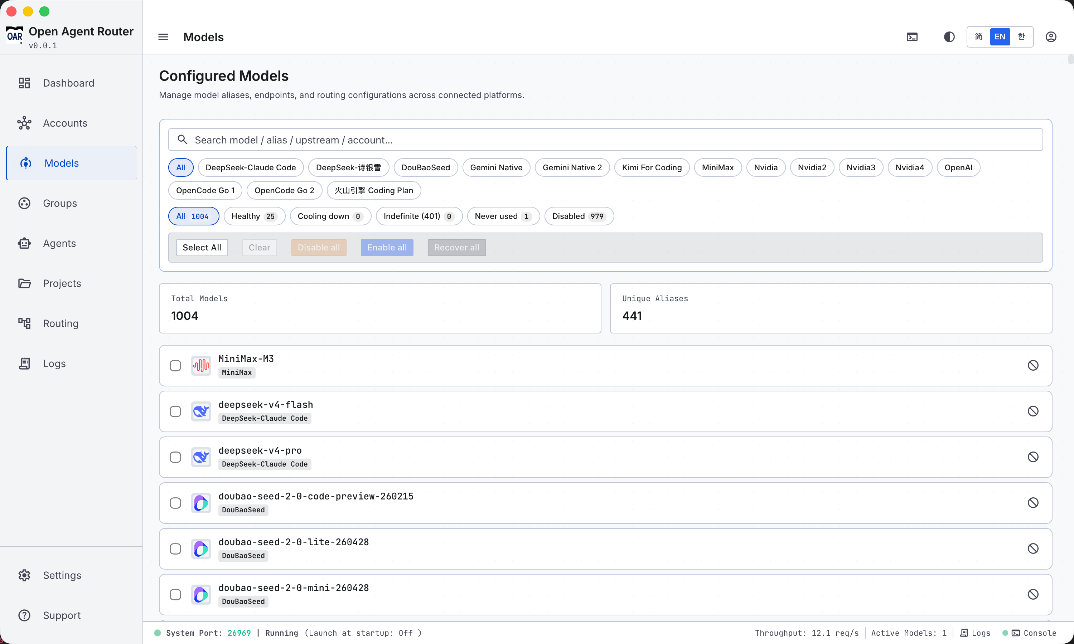Show Indefinite (401) models
This screenshot has height=644, width=1074.
tap(419, 216)
